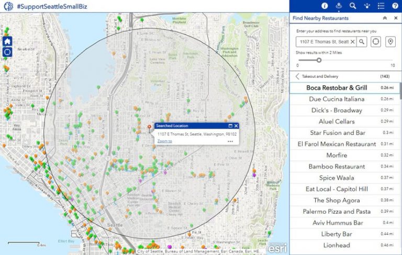
Task: Submit the address search with magnifier button
Action: point(362,42)
